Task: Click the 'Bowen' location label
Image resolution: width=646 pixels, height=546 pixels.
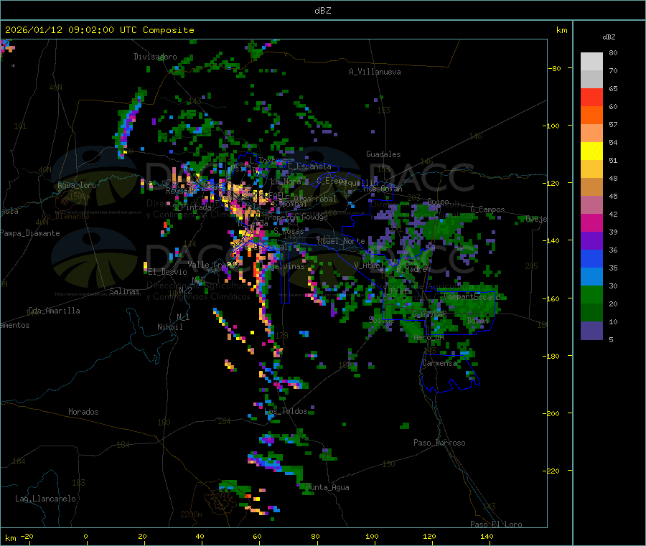Action: pos(478,320)
